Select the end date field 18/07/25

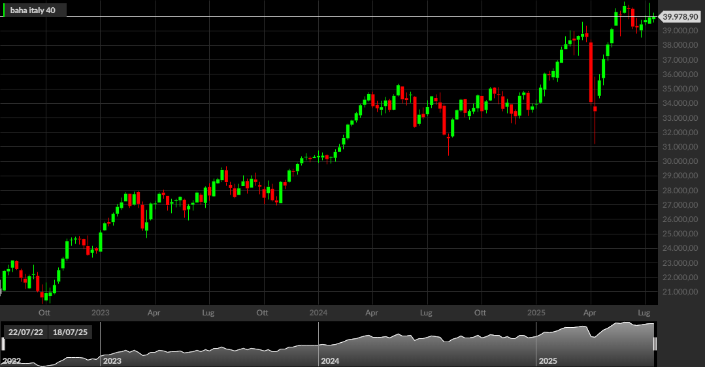(x=70, y=332)
